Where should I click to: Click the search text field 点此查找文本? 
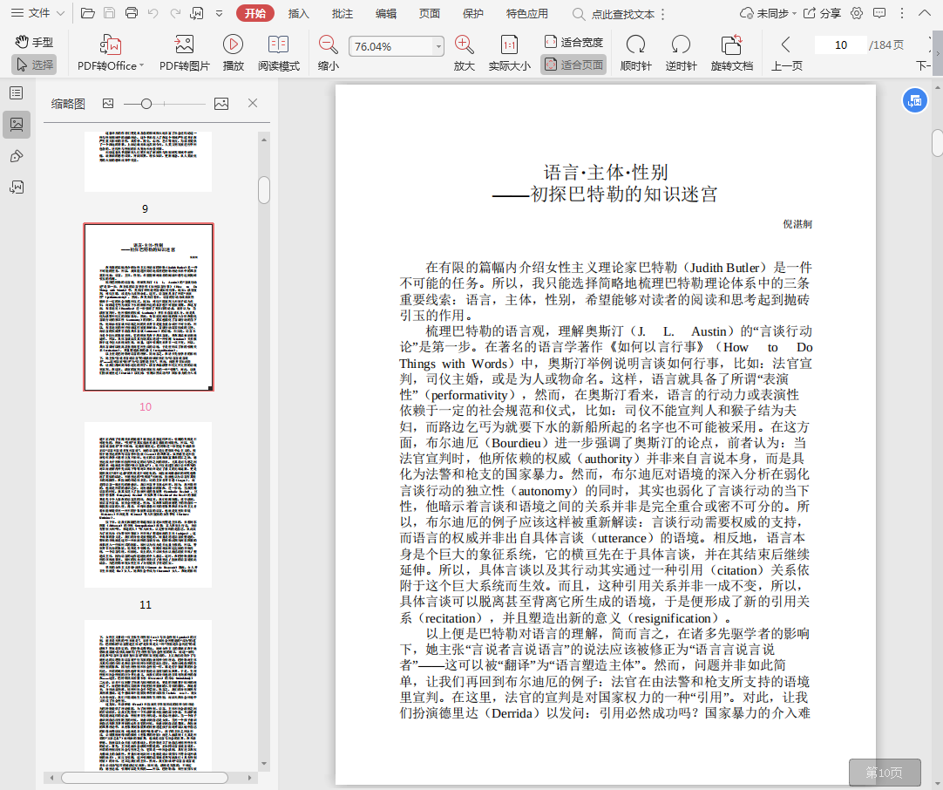coord(623,14)
